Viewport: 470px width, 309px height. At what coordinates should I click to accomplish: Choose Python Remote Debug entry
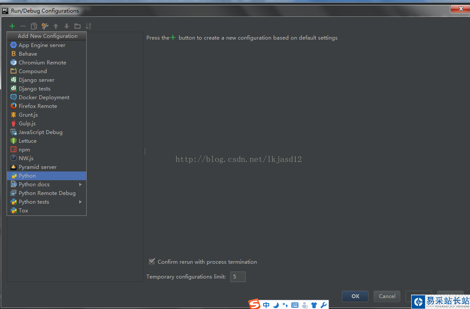(47, 193)
